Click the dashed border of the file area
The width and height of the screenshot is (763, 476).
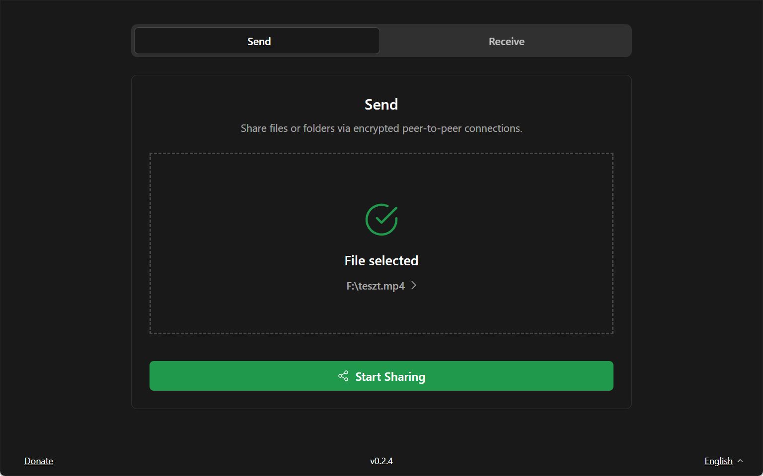click(x=150, y=243)
